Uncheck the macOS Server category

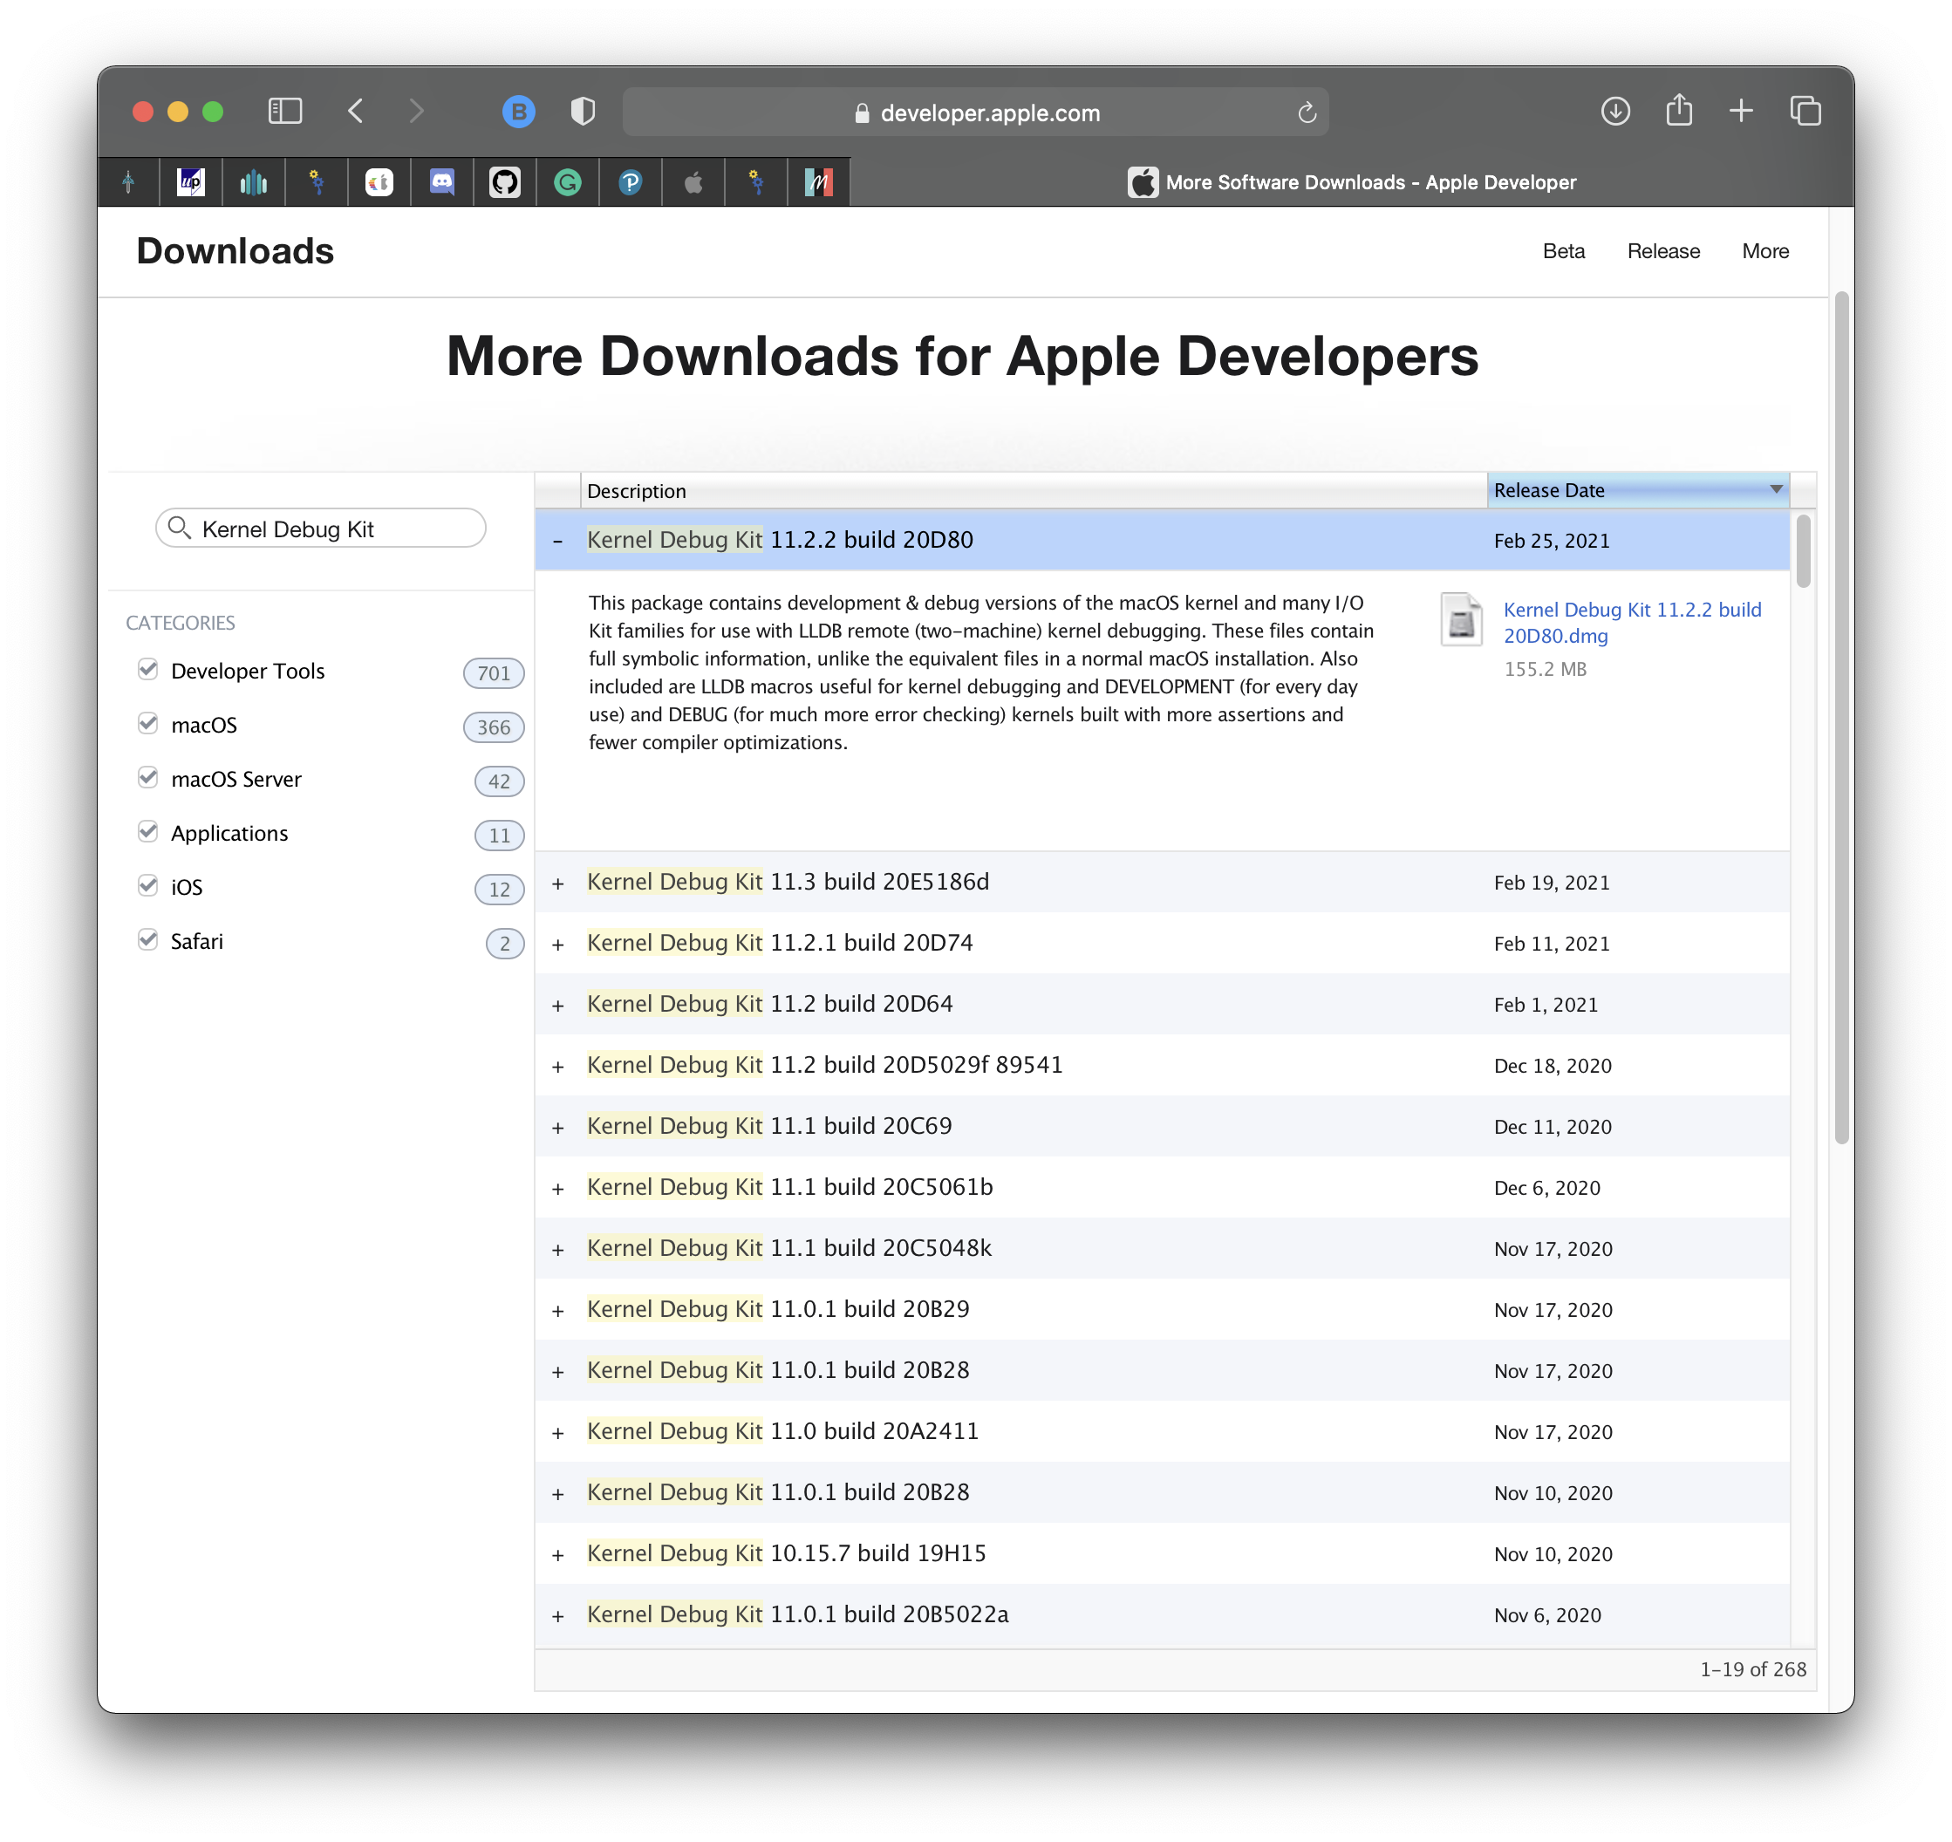pyautogui.click(x=148, y=778)
